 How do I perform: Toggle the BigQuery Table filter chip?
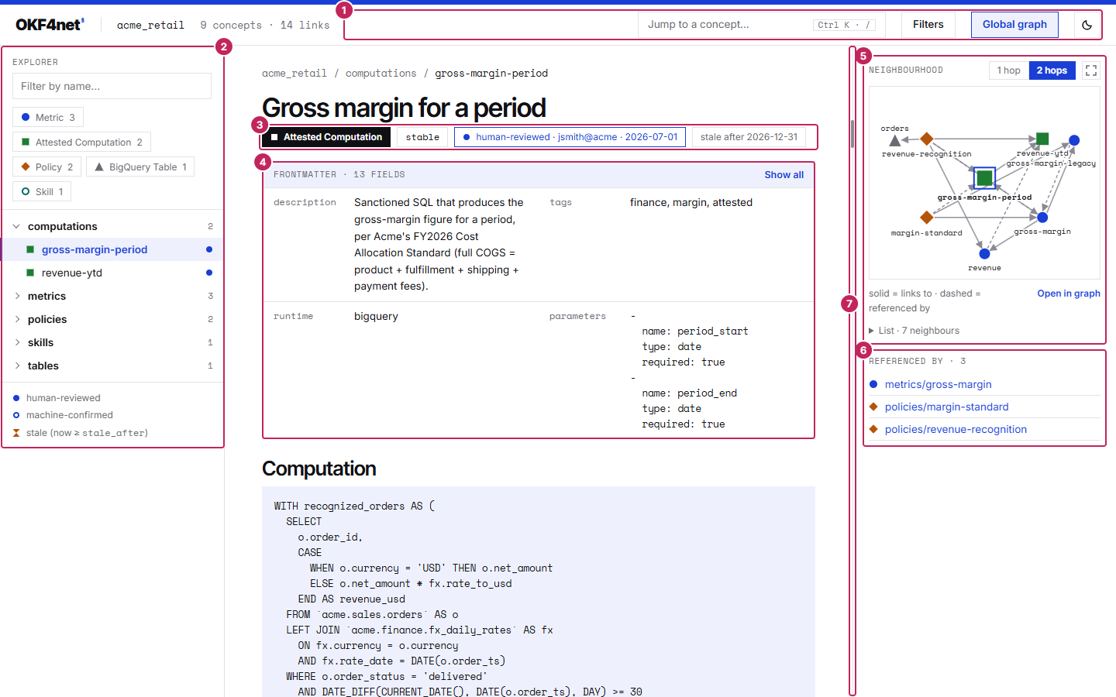click(140, 167)
